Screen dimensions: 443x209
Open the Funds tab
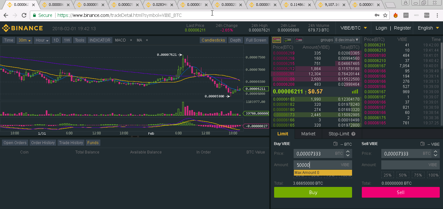[93, 143]
